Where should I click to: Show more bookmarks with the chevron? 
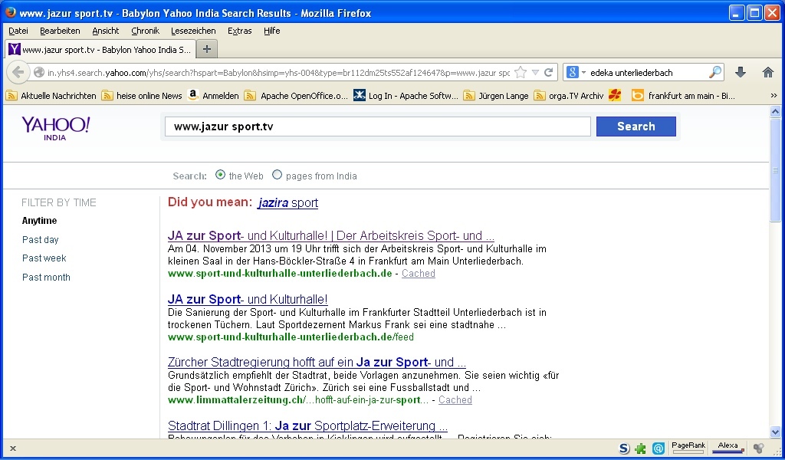click(774, 96)
